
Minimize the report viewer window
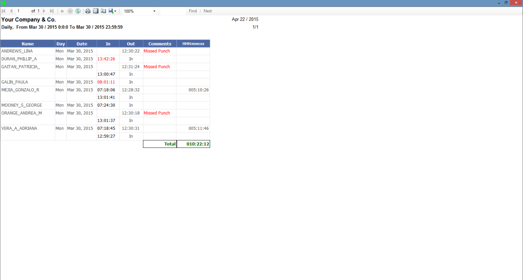coord(499,3)
